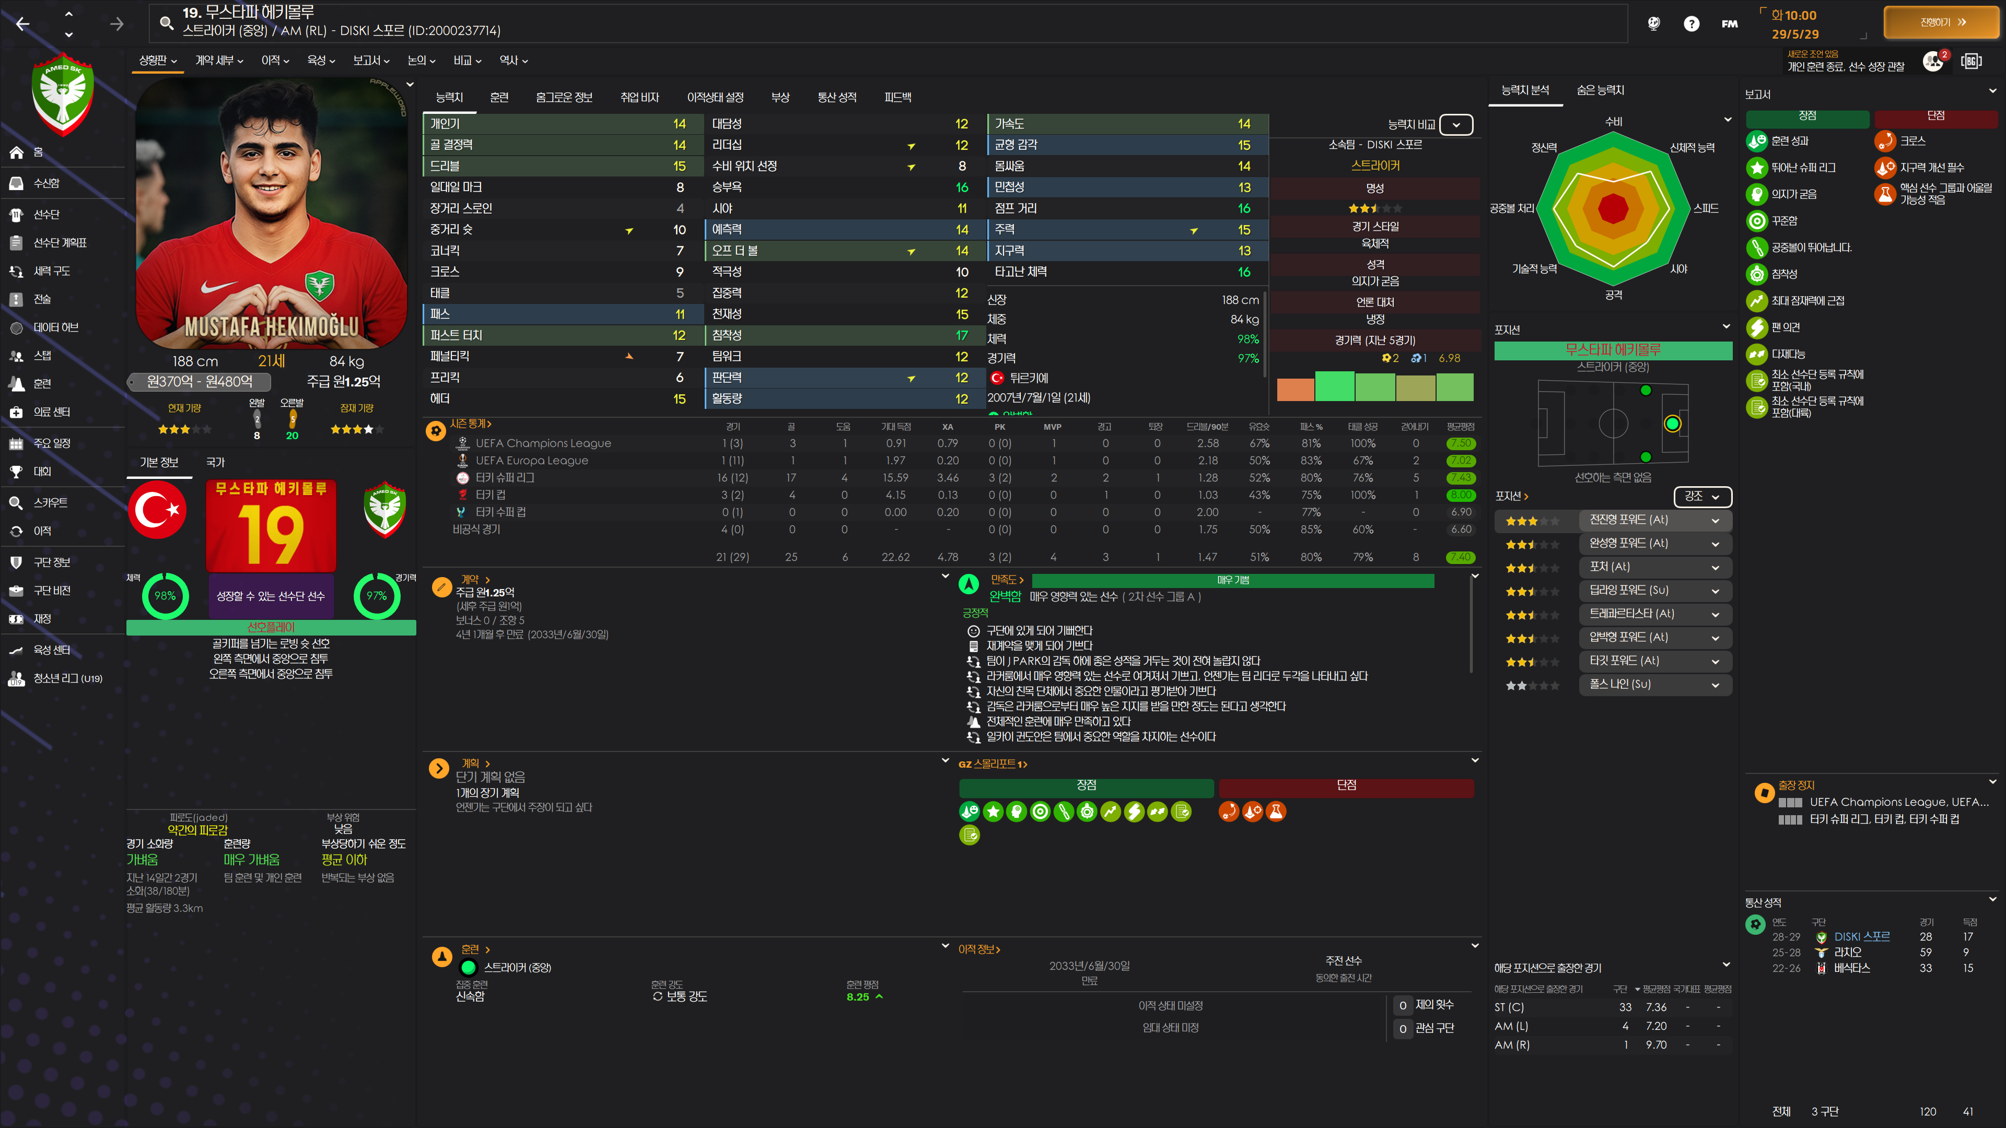Viewport: 2006px width, 1128px height.
Task: Open the help question mark icon
Action: (1690, 23)
